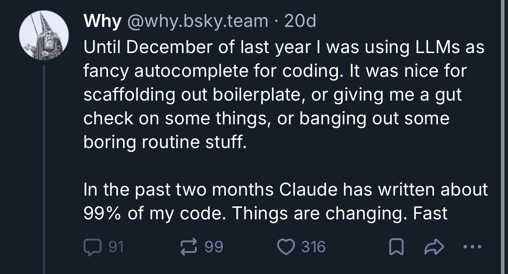This screenshot has height=274, width=508.
Task: Click the paragraph mentioning Claude writing code
Action: 285,202
